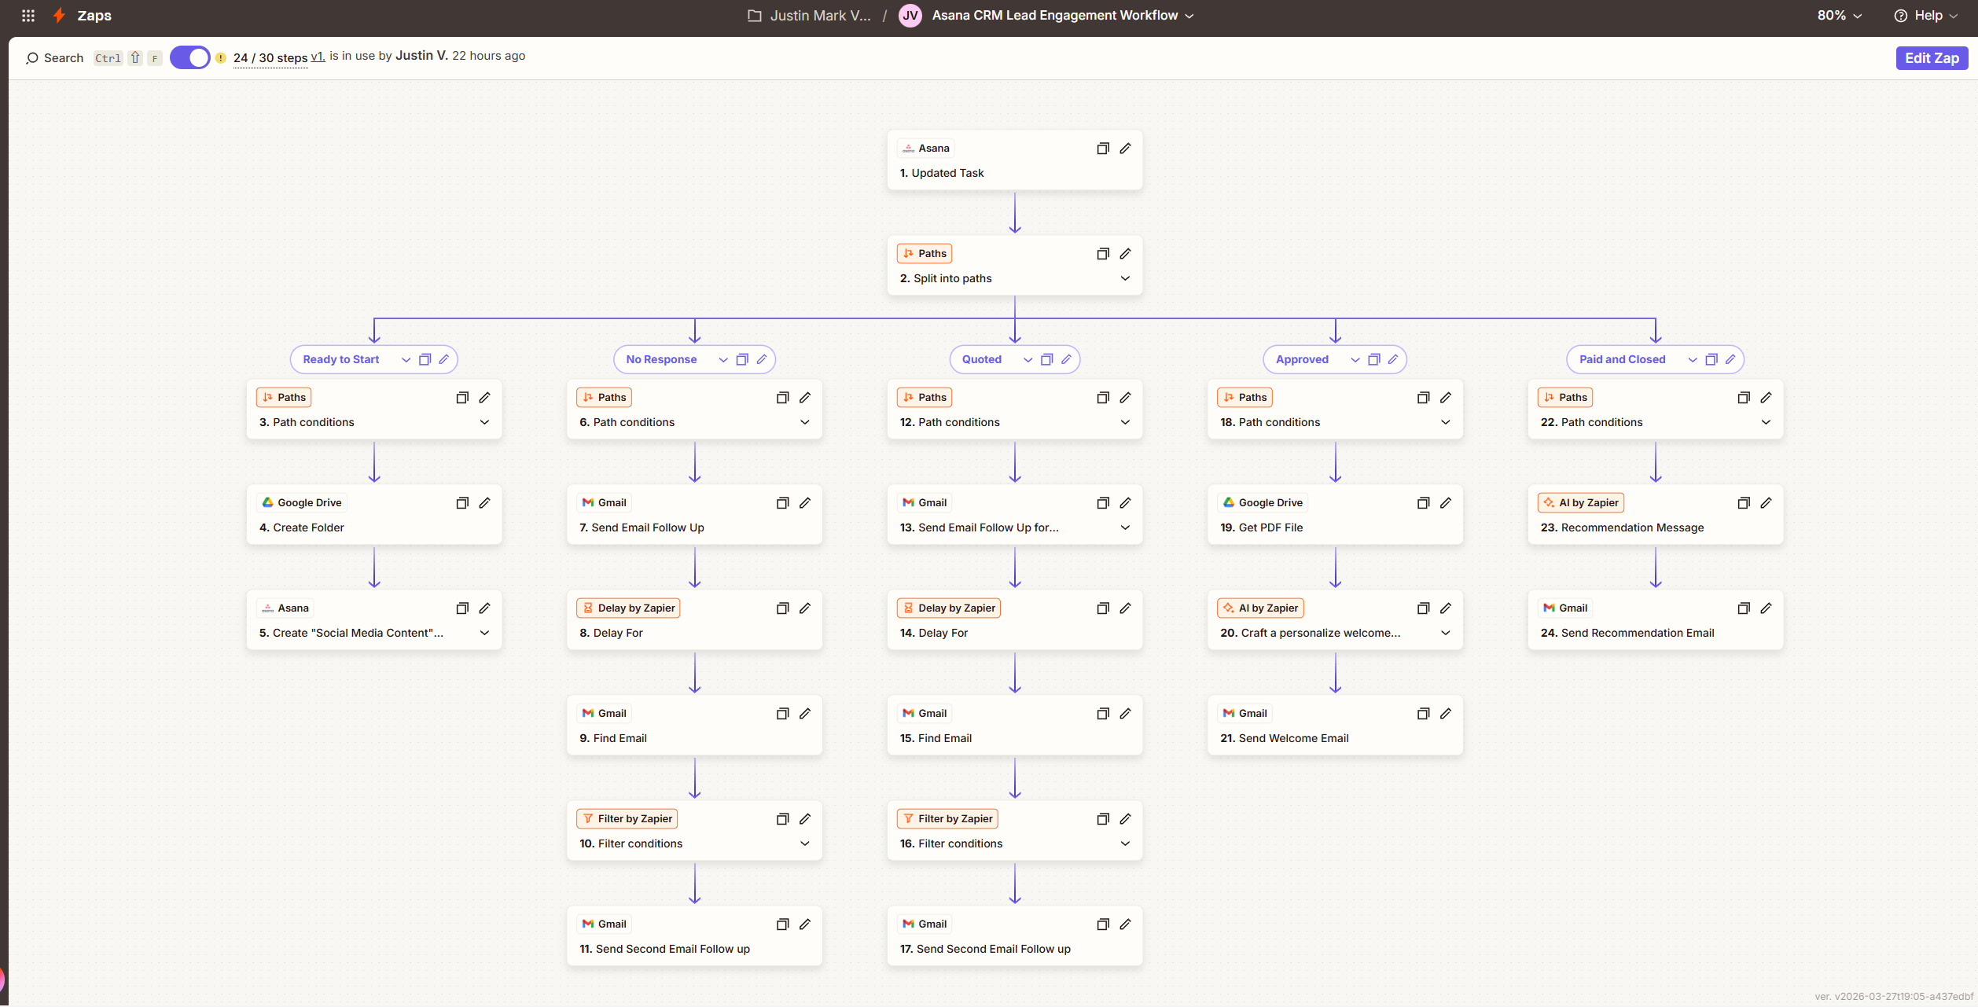Screen dimensions: 1978x1007
Task: Edit step 17 Send Second Email Follow up
Action: pos(1125,924)
